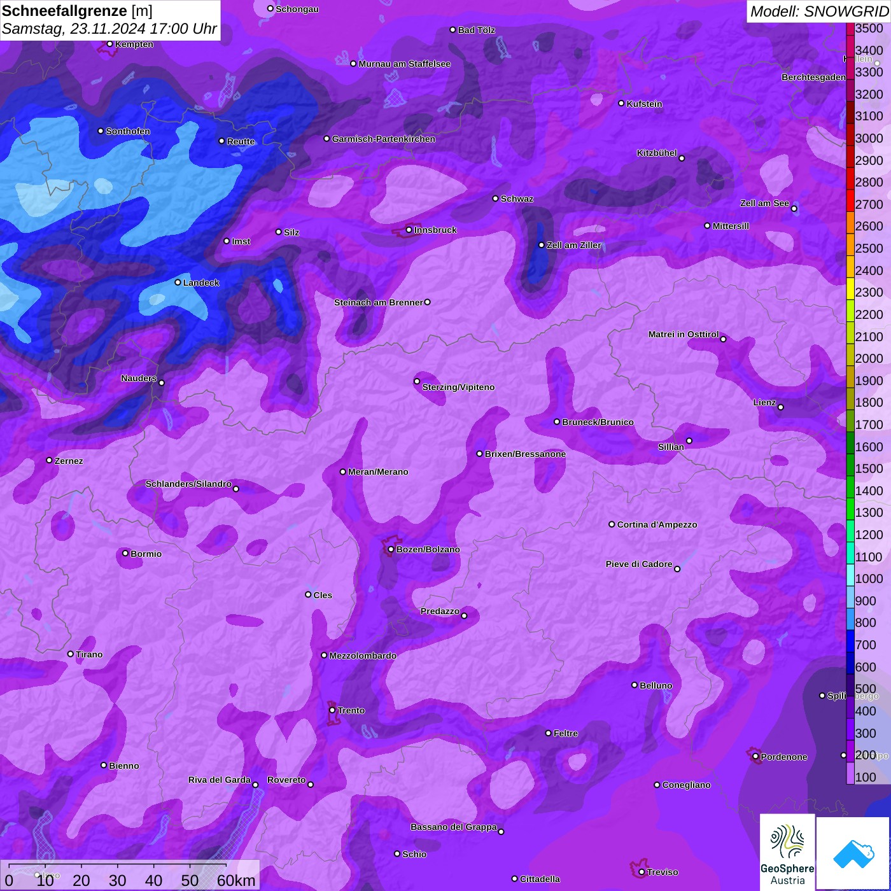Click the 'Tirano' label
Viewport: 891px width, 891px height.
[89, 654]
